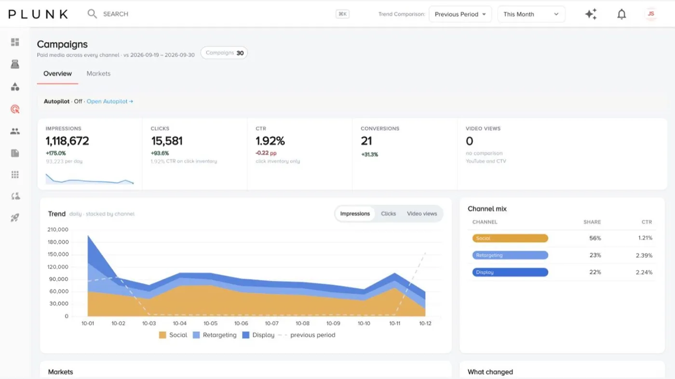Open the rocket launch sidebar icon
This screenshot has height=379, width=675.
15,218
